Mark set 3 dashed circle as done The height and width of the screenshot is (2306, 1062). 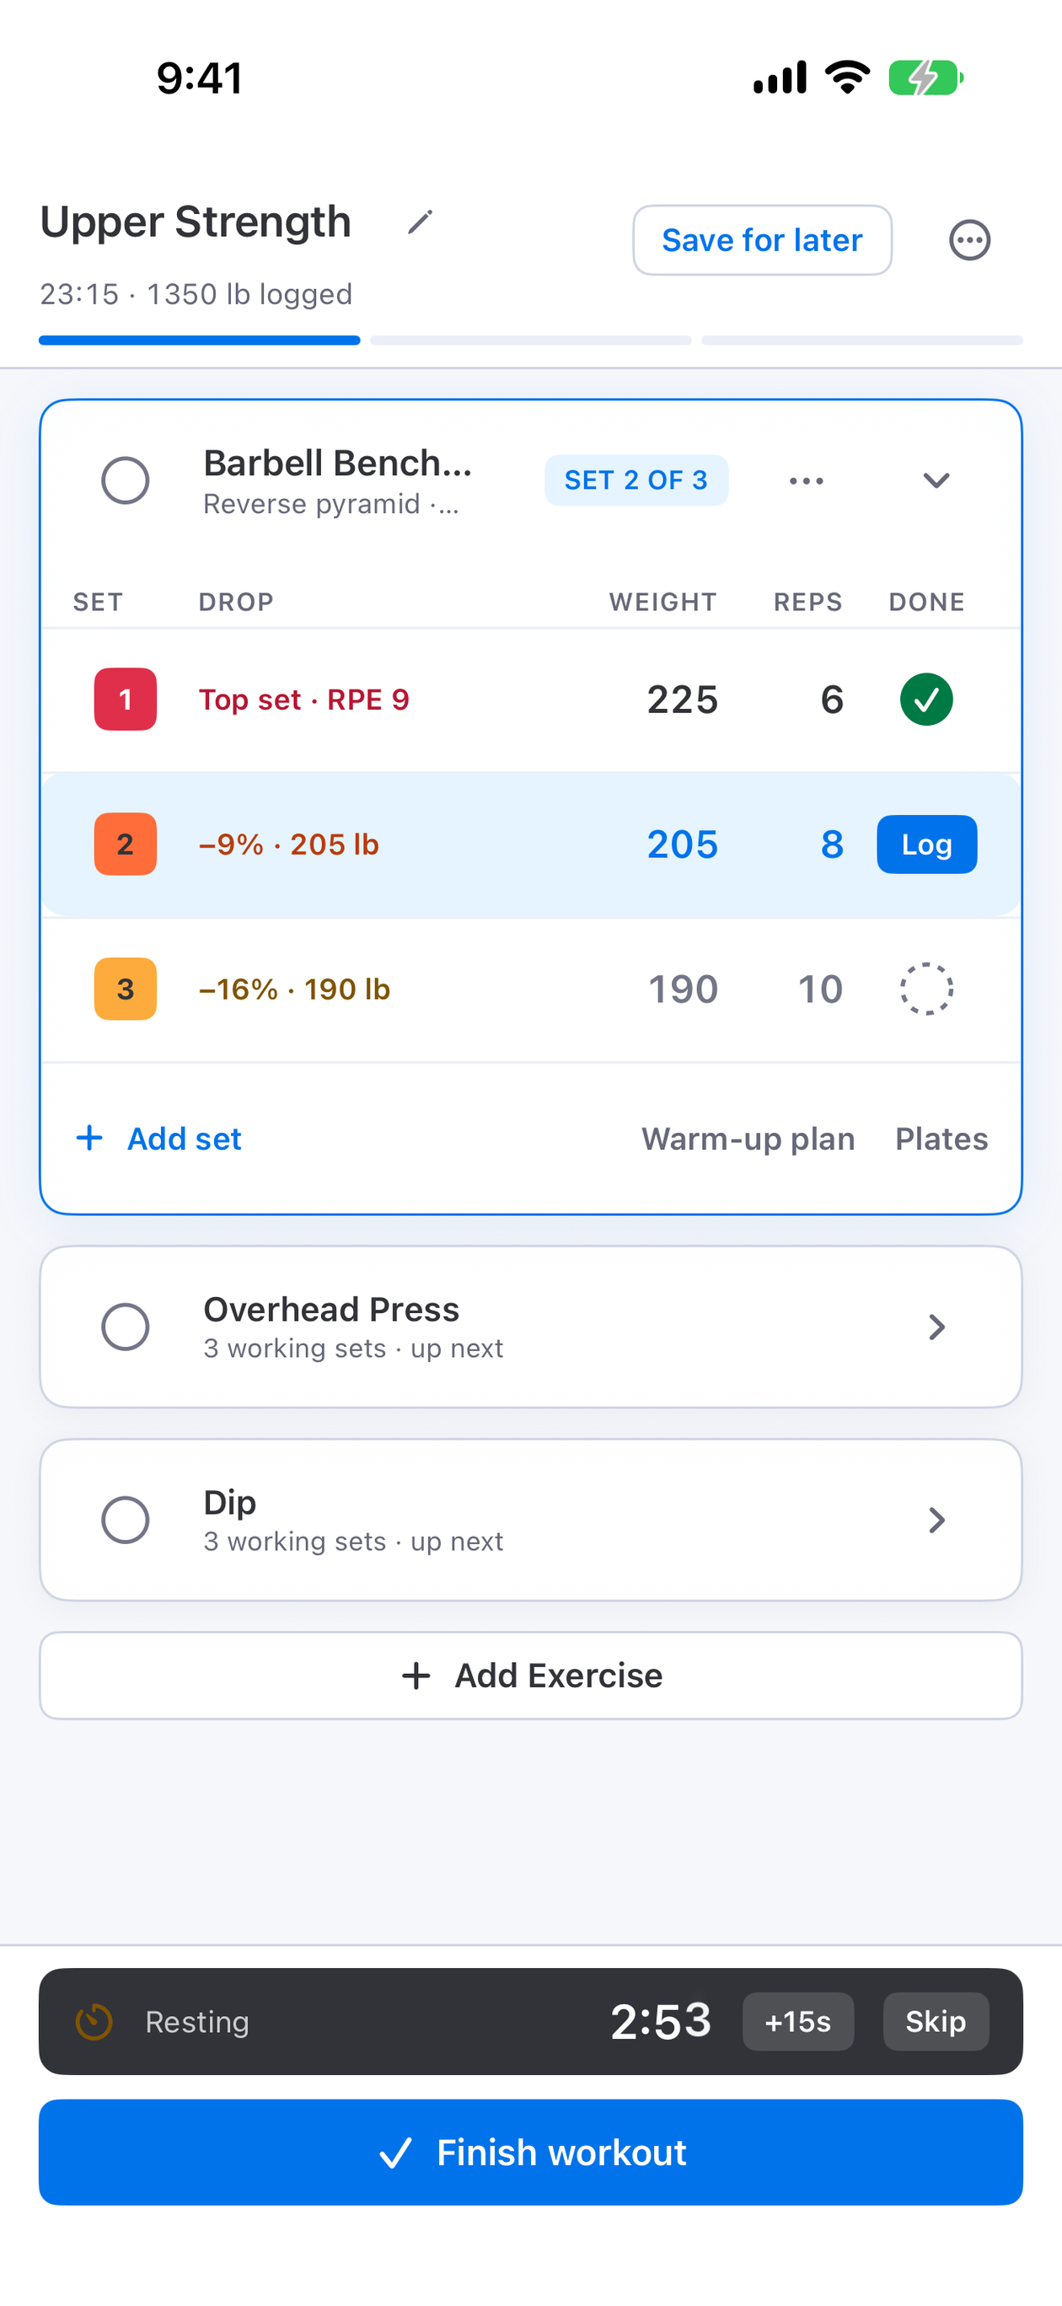(x=926, y=989)
